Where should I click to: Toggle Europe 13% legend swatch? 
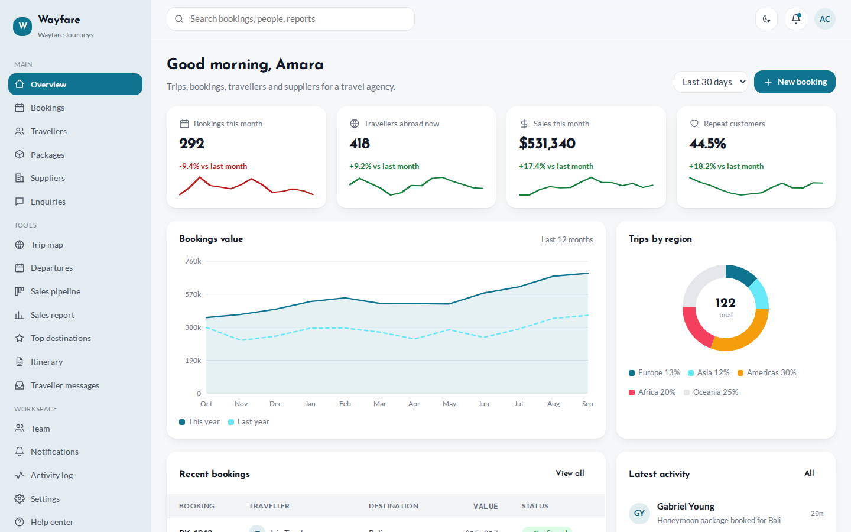point(632,373)
